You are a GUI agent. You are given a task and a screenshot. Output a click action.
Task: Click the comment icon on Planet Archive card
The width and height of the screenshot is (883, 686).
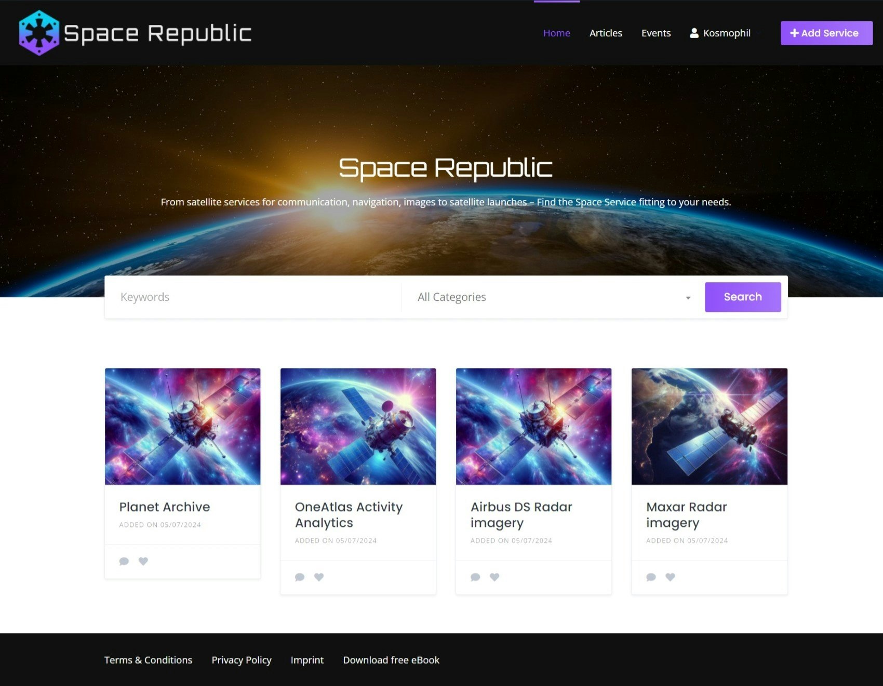coord(124,561)
